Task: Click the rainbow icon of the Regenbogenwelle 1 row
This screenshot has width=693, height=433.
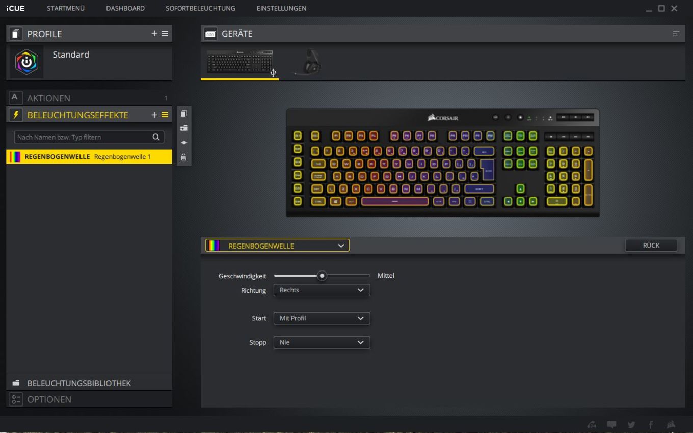Action: pos(15,157)
